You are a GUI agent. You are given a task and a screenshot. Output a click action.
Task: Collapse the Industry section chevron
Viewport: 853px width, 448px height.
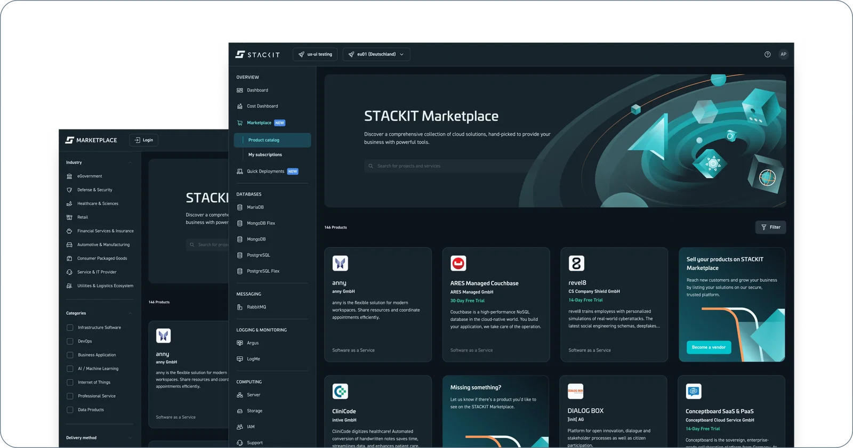(130, 162)
